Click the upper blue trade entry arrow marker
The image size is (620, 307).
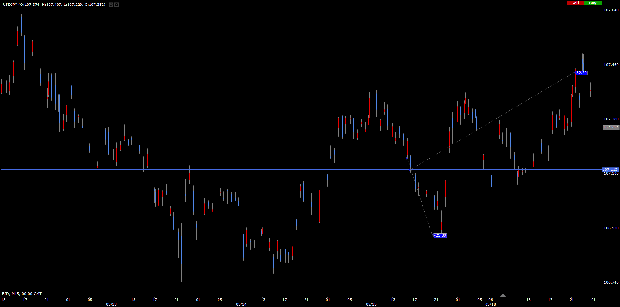point(407,159)
